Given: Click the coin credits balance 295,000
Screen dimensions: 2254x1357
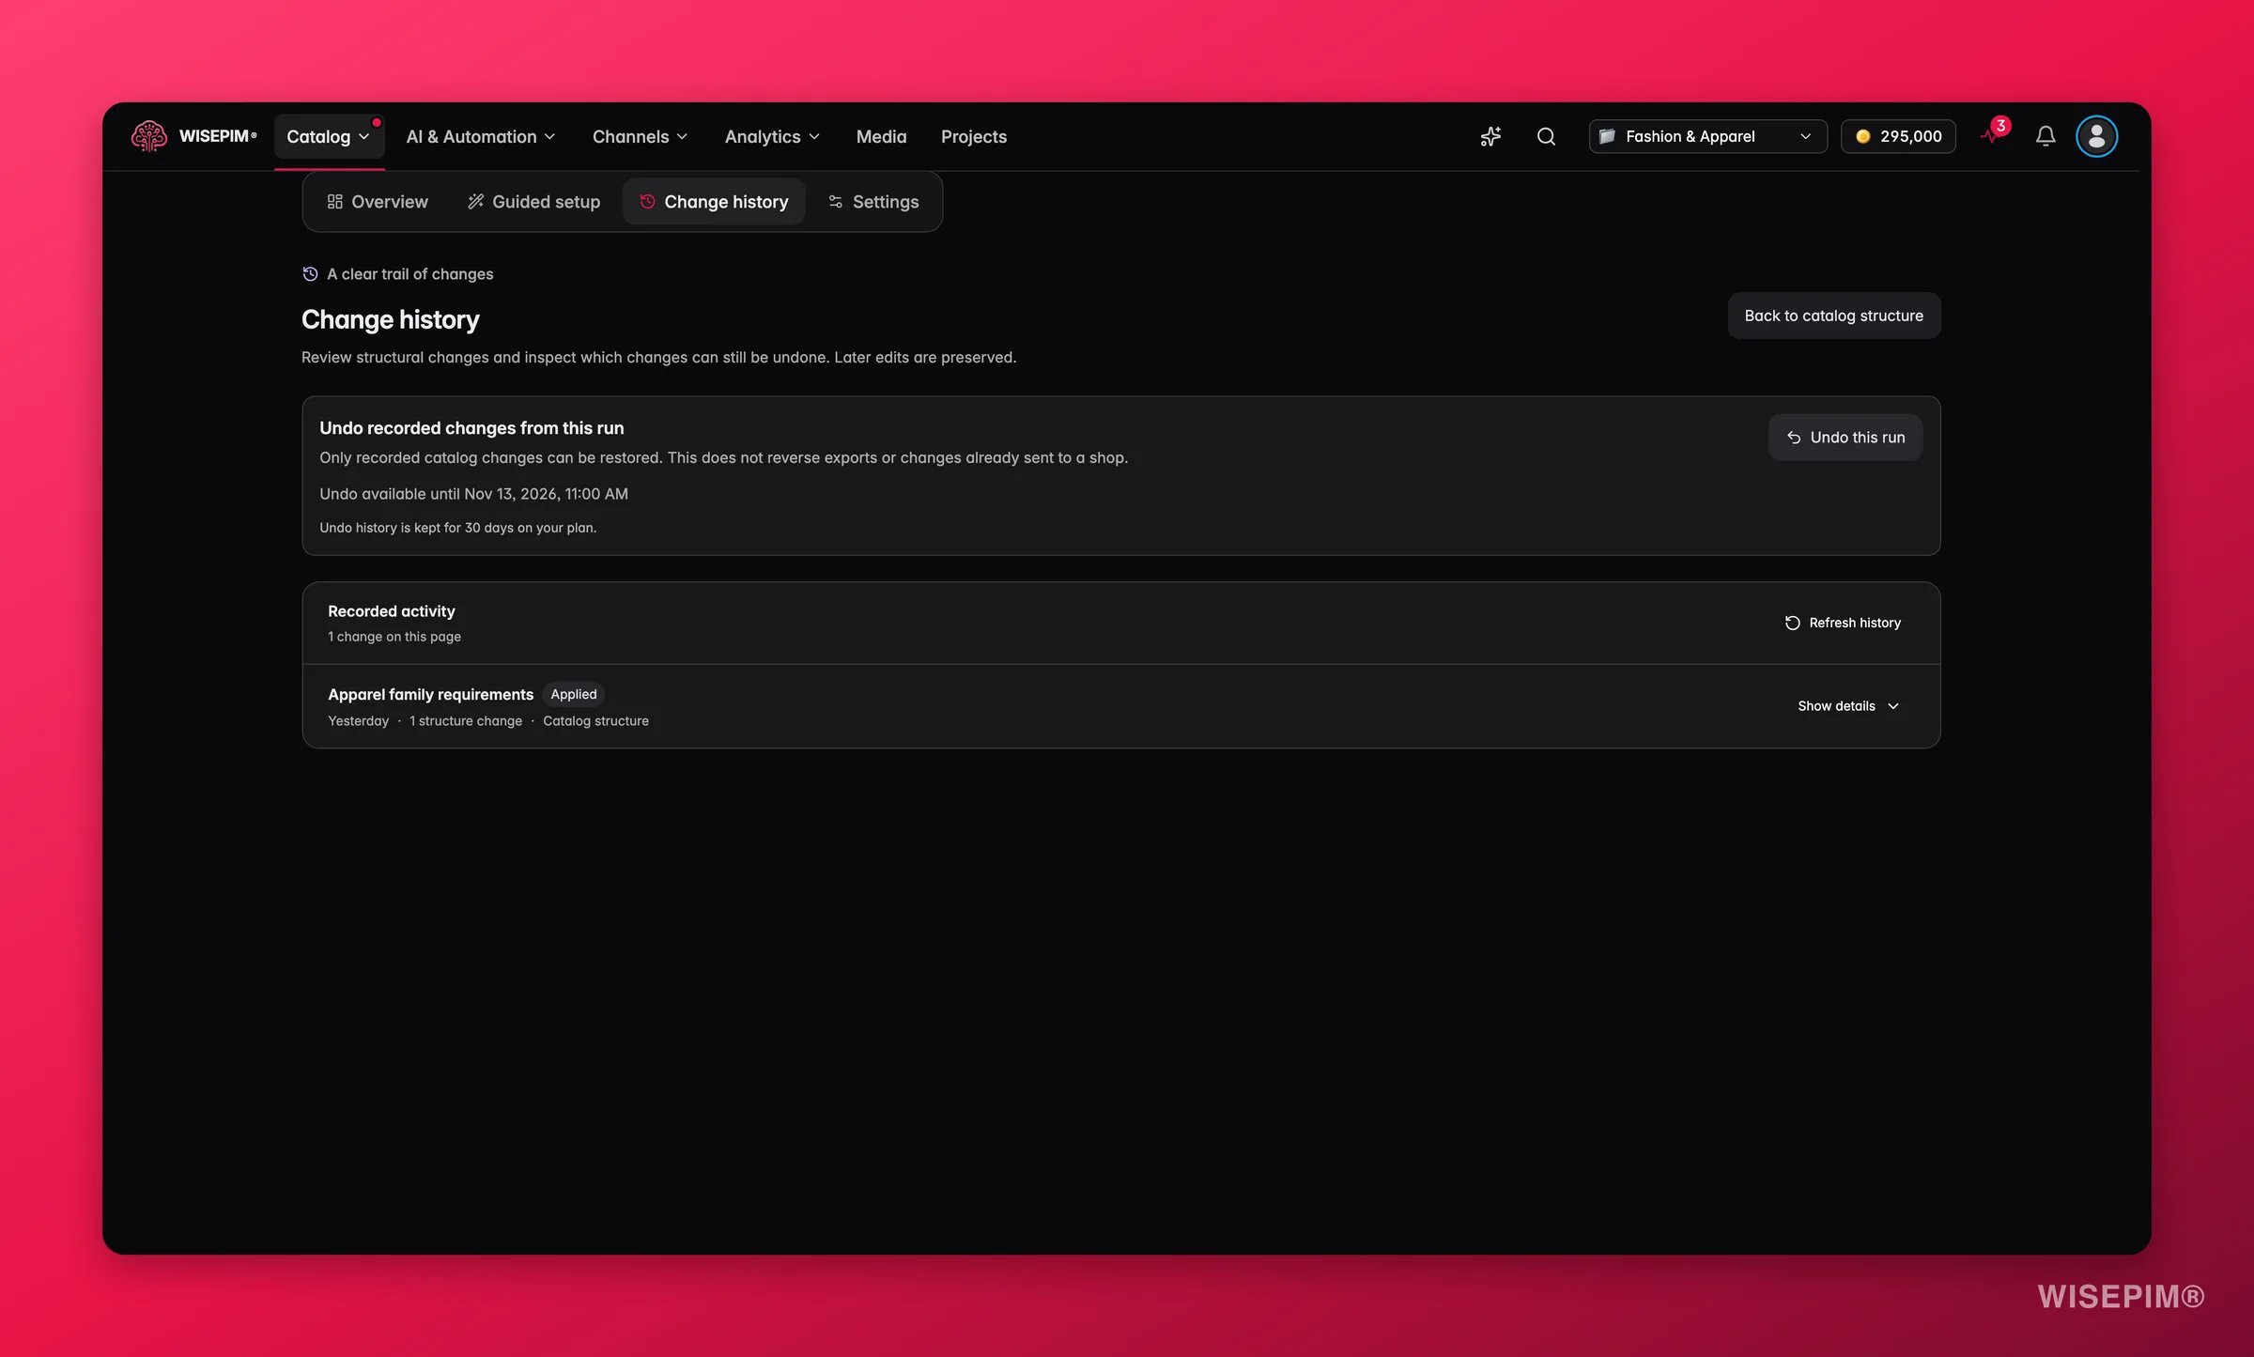Looking at the screenshot, I should [x=1898, y=136].
